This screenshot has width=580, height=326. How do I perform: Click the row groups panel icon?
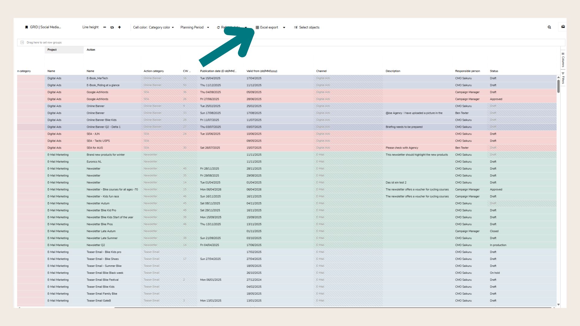coord(22,43)
